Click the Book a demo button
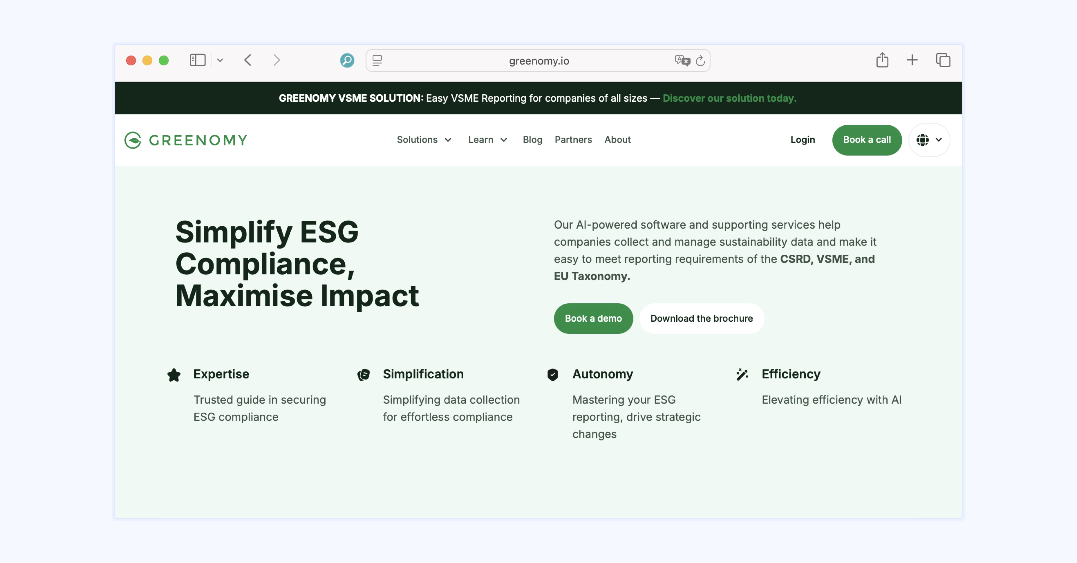Viewport: 1077px width, 563px height. [593, 318]
